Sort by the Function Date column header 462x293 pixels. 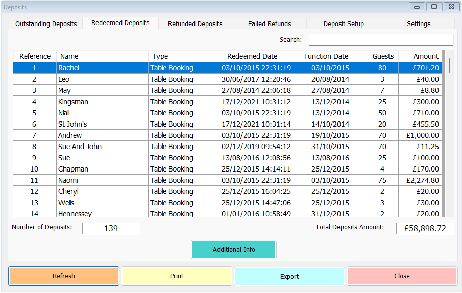click(331, 56)
